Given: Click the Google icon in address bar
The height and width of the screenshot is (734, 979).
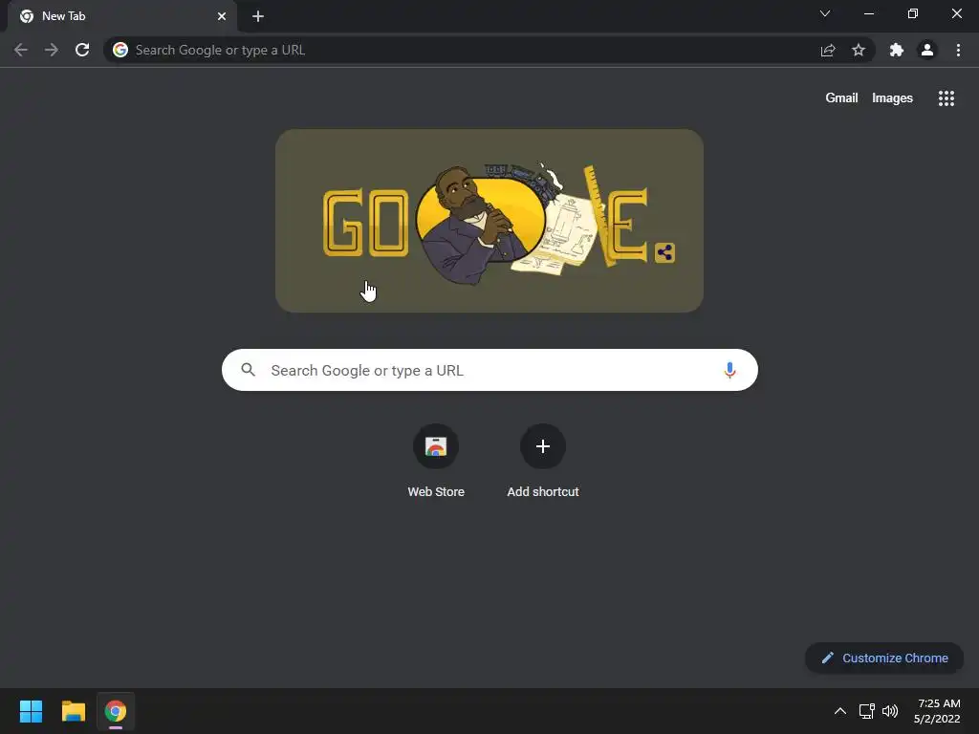Looking at the screenshot, I should pyautogui.click(x=120, y=50).
